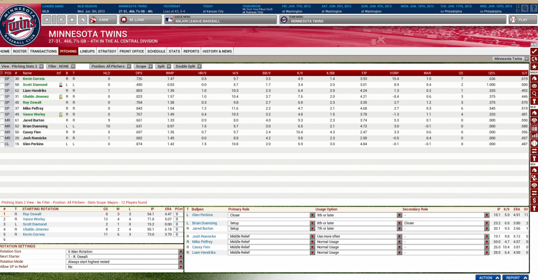538x280 pixels.
Task: Click the search magnifier icon top right
Action: coord(524,7)
